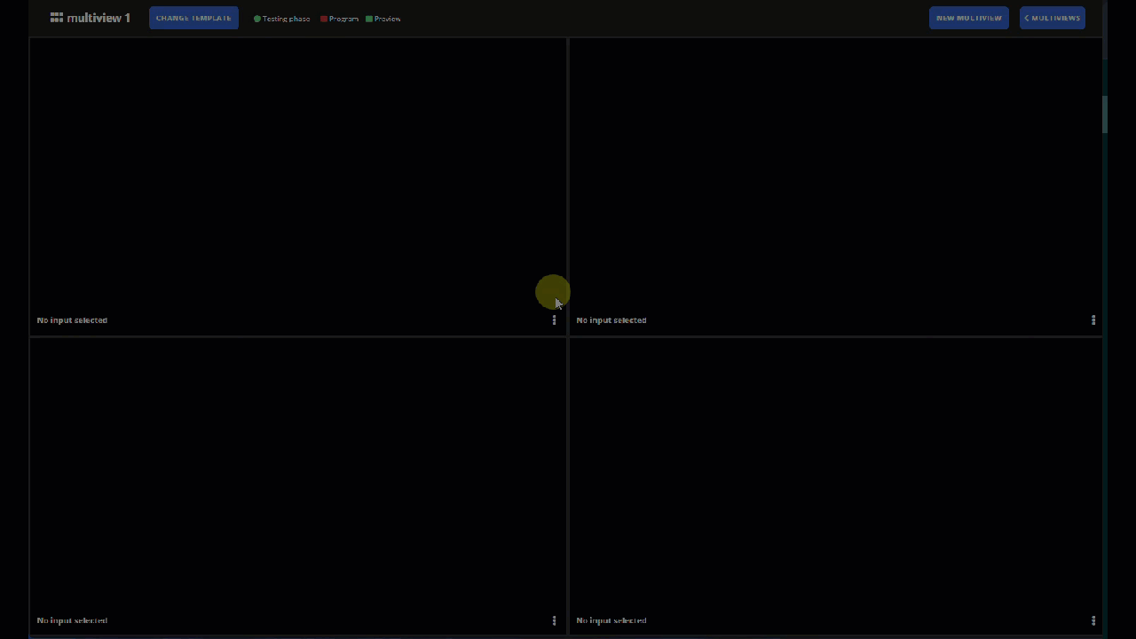The image size is (1136, 639).
Task: Click top-right 'No input selected' label
Action: tap(611, 320)
